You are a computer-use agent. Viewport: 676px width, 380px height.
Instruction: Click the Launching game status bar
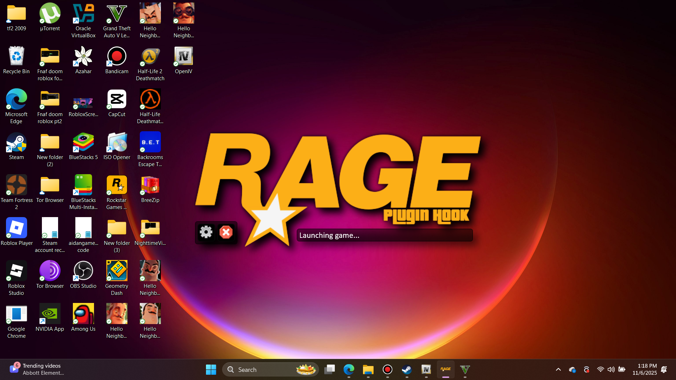[x=384, y=235]
